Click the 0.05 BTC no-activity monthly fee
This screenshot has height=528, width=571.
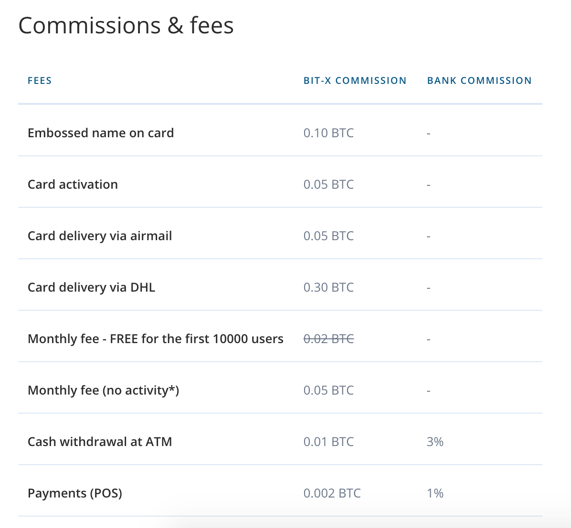coord(328,390)
